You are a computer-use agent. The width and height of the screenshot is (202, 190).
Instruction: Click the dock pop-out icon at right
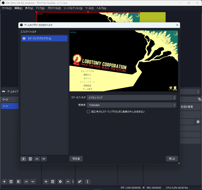pyautogui.click(x=199, y=99)
